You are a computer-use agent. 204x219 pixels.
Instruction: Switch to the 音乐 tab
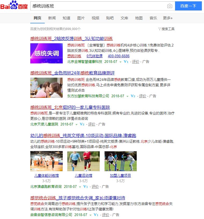click(x=153, y=18)
